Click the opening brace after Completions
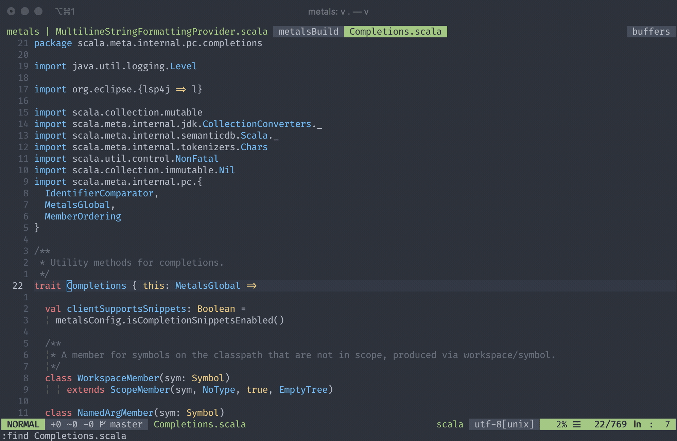677x441 pixels. tap(135, 286)
